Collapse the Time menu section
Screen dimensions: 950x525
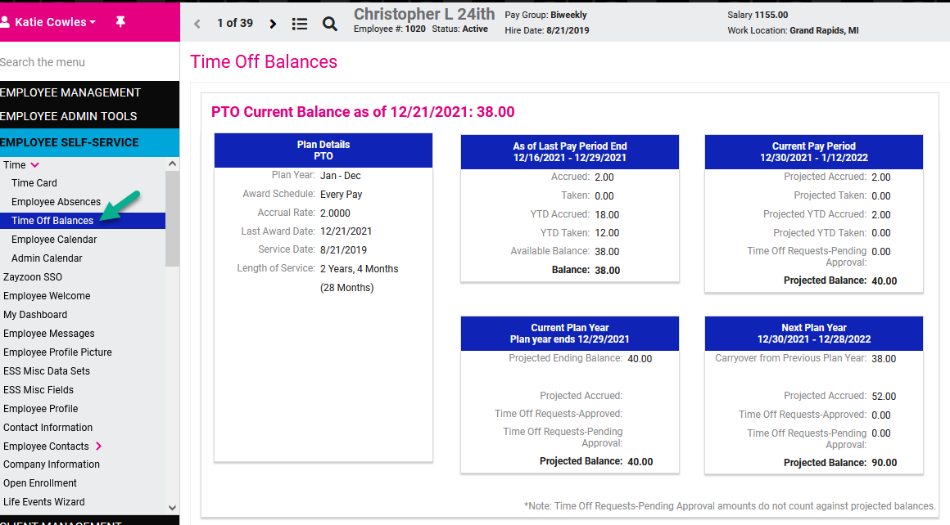point(31,164)
